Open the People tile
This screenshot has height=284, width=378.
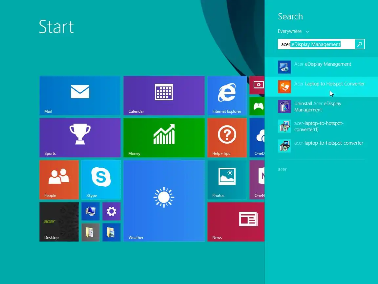(59, 180)
